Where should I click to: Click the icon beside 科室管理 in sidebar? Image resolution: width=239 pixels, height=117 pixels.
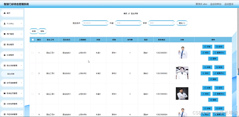point(5,55)
